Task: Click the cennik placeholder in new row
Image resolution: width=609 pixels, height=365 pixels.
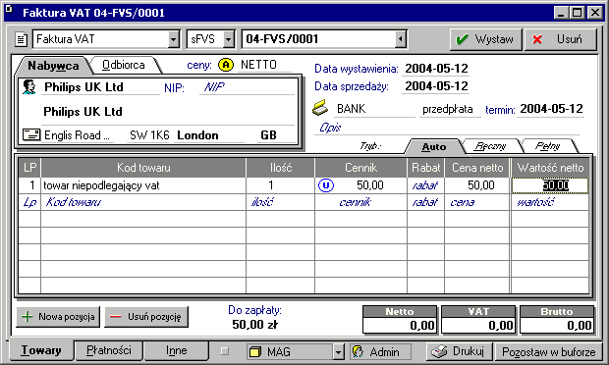Action: (x=360, y=202)
